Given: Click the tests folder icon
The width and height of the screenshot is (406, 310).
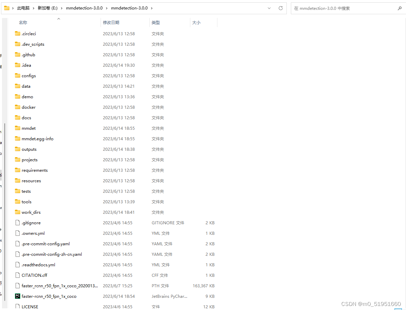Looking at the screenshot, I should tap(18, 191).
